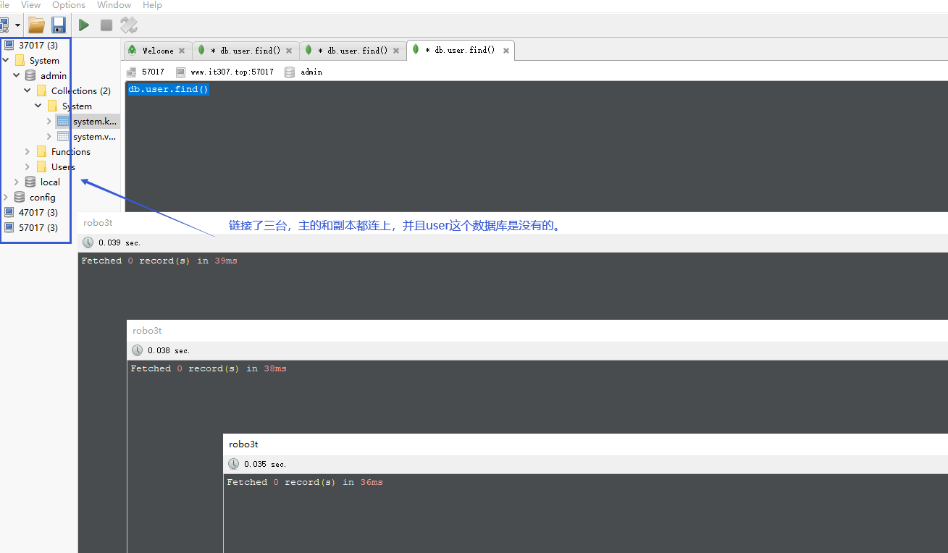Collapse the System folder under 37017
The height and width of the screenshot is (553, 948).
click(6, 61)
